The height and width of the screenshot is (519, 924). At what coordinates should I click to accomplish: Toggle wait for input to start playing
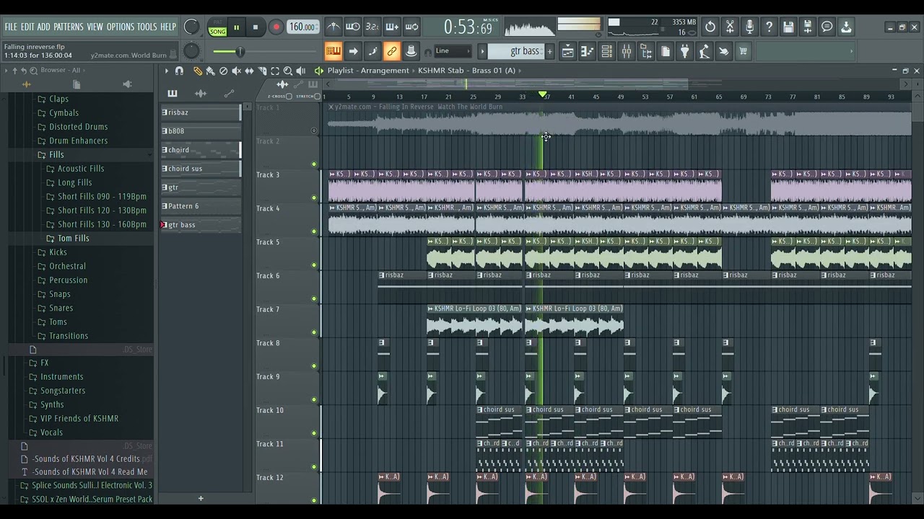coord(353,27)
